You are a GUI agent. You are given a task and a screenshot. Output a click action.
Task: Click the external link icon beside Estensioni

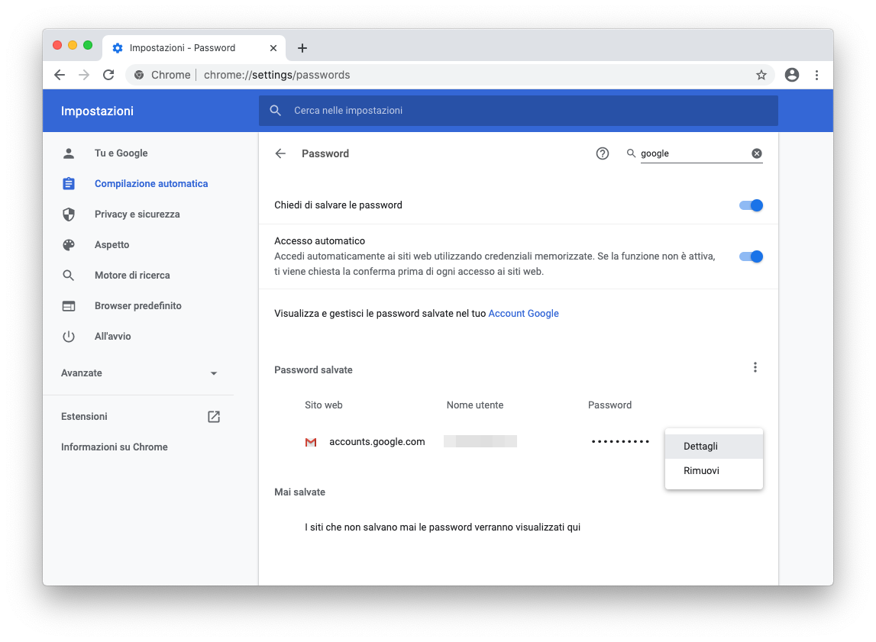[x=213, y=417]
